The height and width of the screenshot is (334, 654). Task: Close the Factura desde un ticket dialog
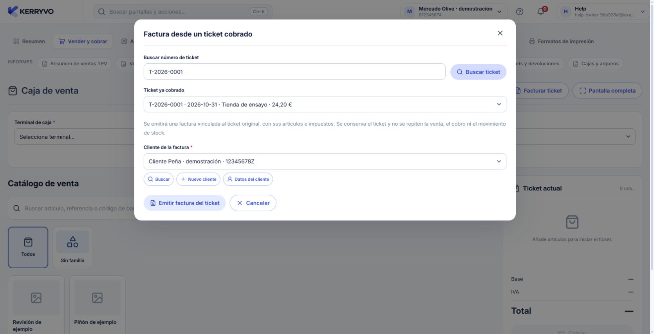pyautogui.click(x=500, y=33)
